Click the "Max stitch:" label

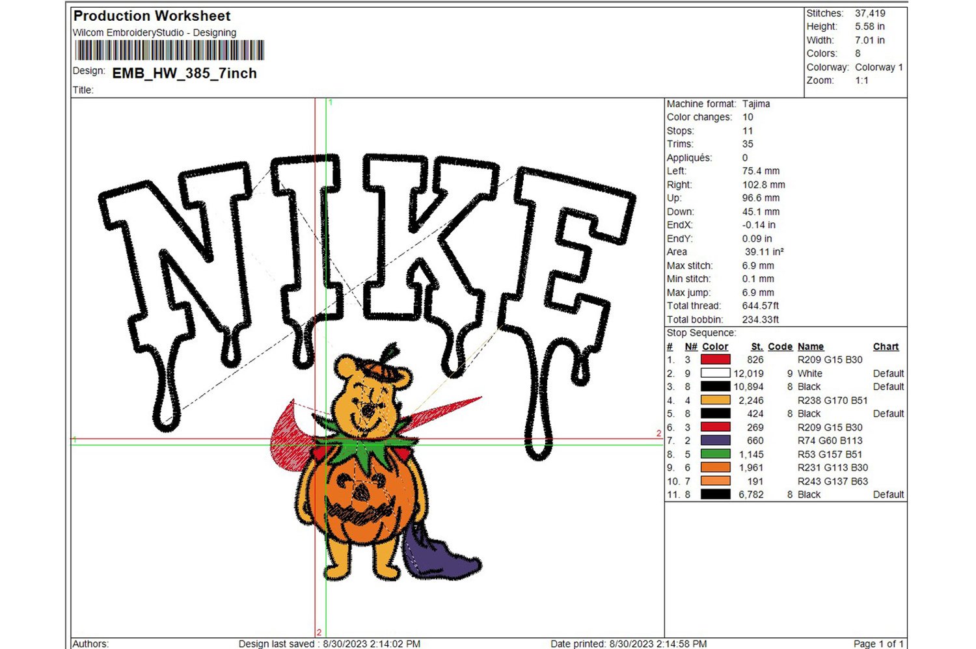coord(690,265)
